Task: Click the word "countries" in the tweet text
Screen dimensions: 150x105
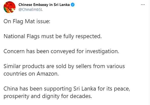Action: tap(15, 74)
